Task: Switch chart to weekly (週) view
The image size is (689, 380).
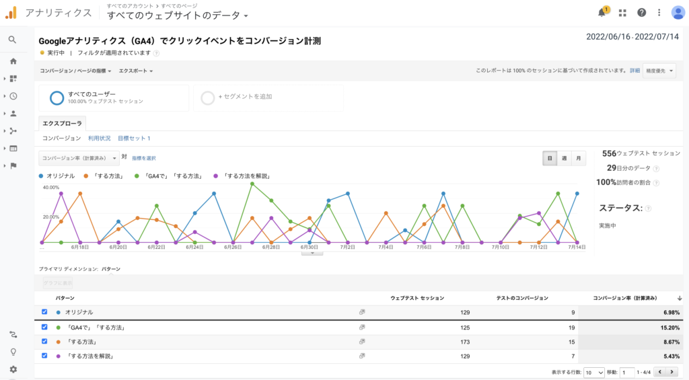Action: [x=565, y=159]
